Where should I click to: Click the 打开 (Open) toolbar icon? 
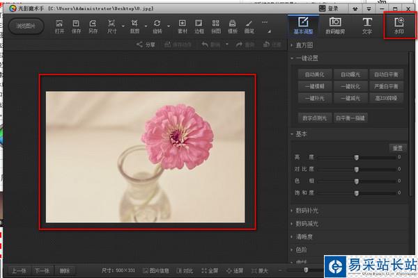point(59,26)
